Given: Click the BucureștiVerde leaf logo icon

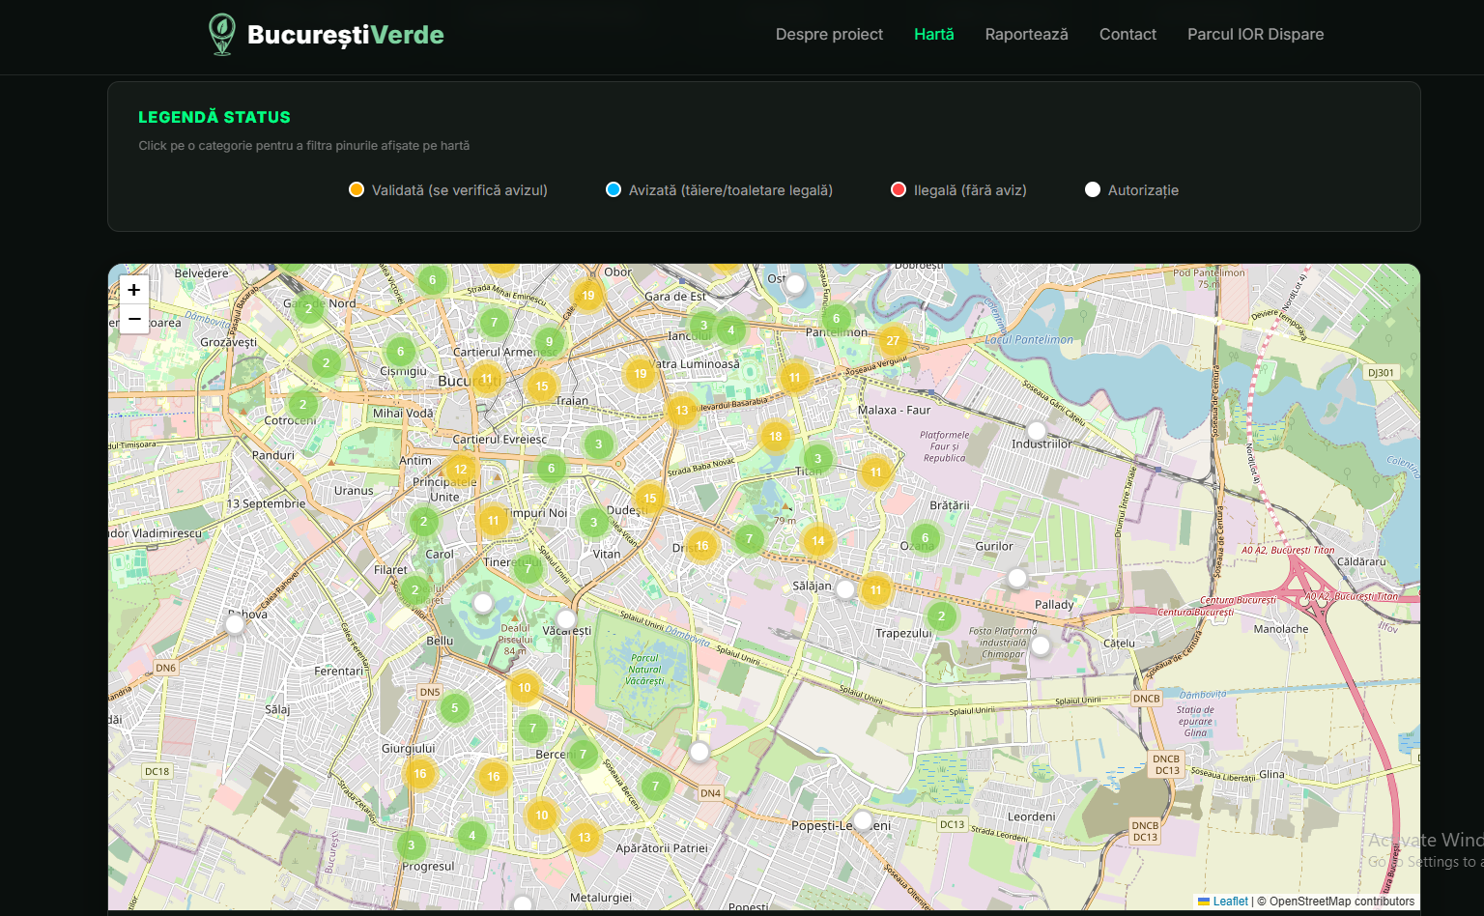Looking at the screenshot, I should pyautogui.click(x=221, y=34).
